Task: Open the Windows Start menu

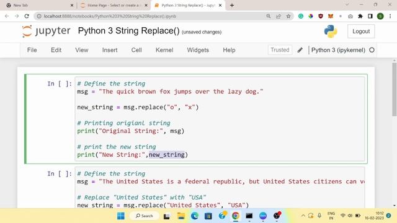Action: (x=121, y=216)
